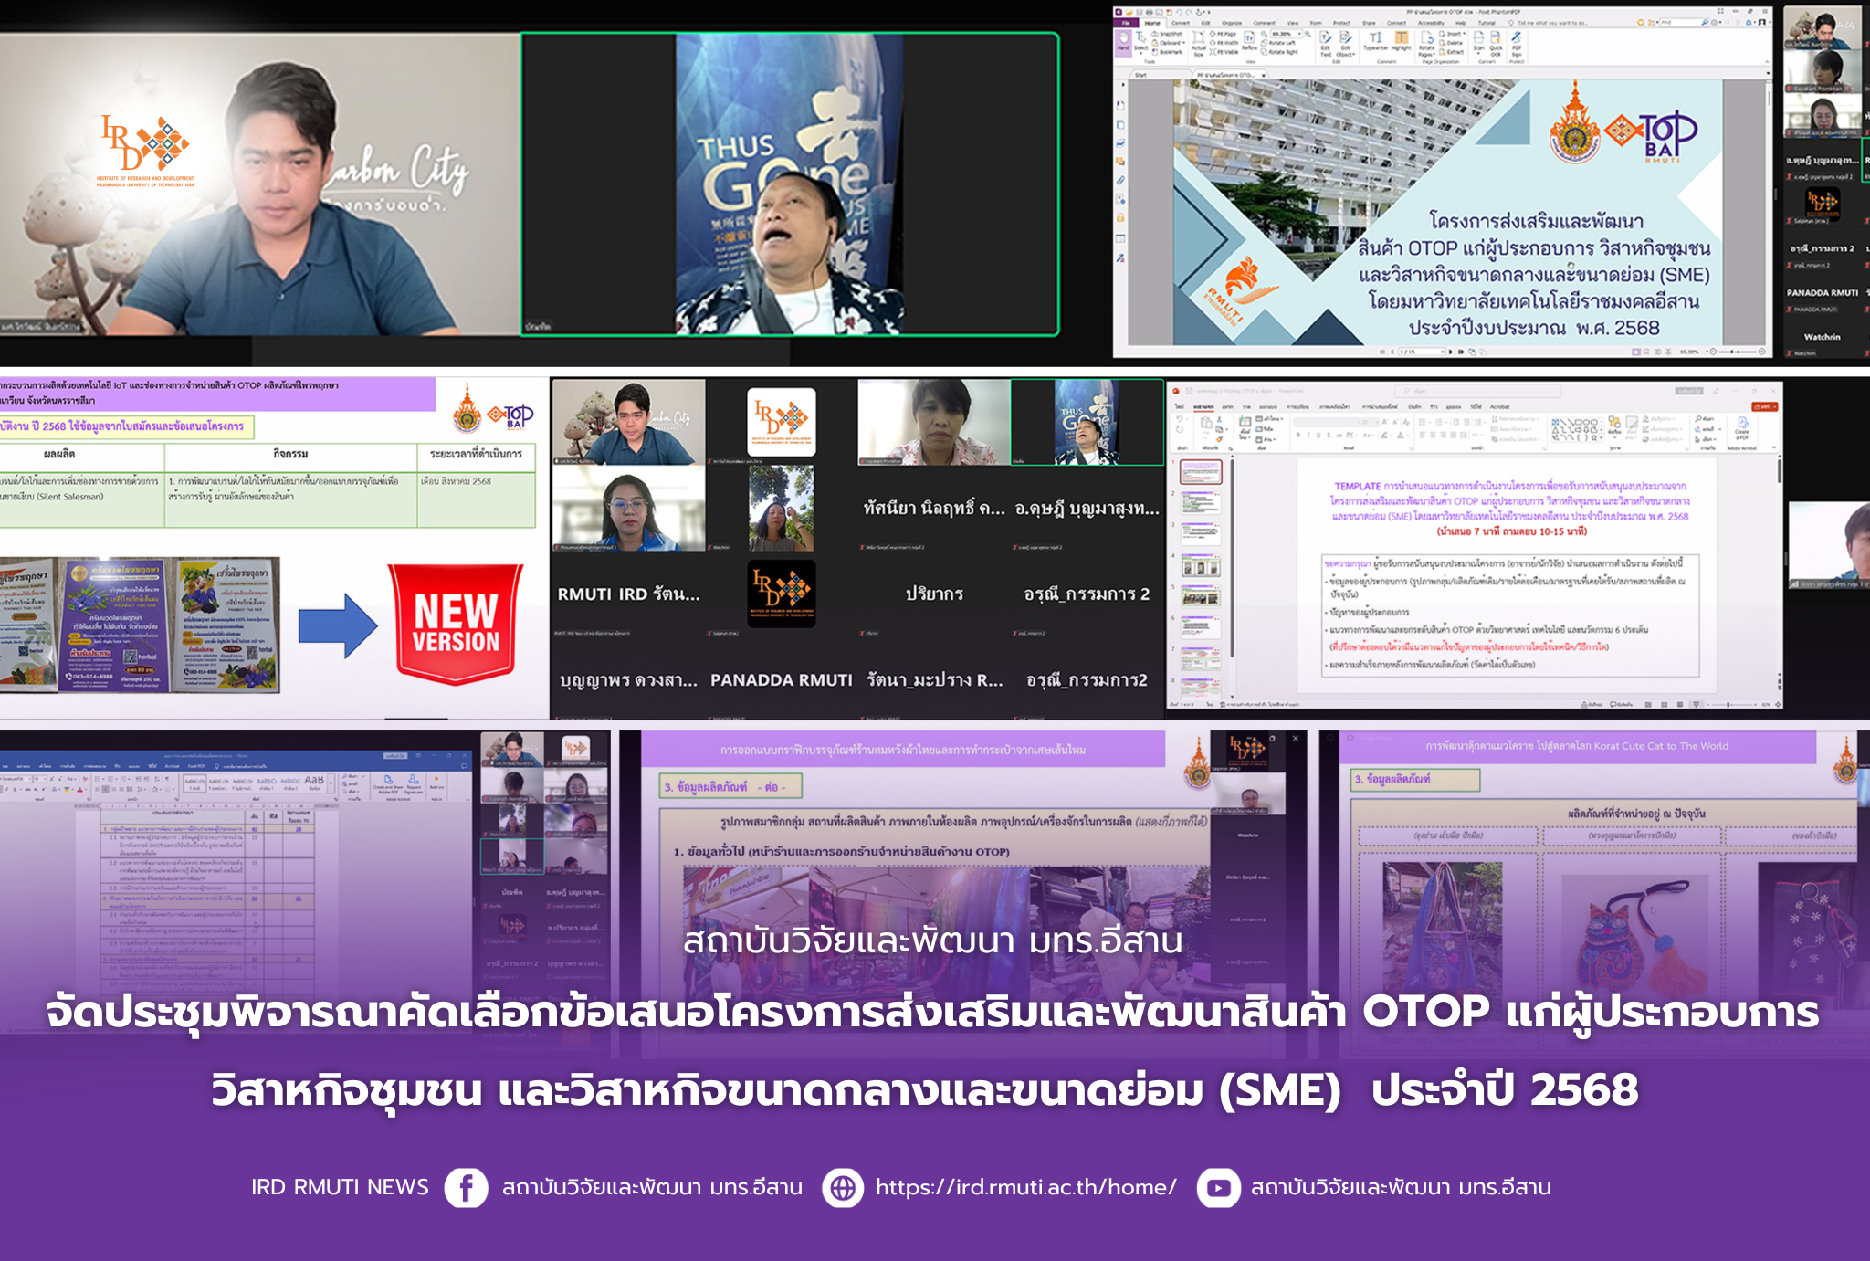The height and width of the screenshot is (1261, 1870).
Task: Toggle Bold in the PowerPoint ribbon
Action: [x=1298, y=435]
